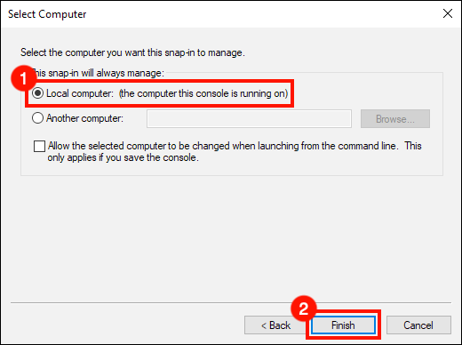This screenshot has height=345, width=462.
Task: Click the "Allow the selected computer" label text
Action: click(x=108, y=146)
